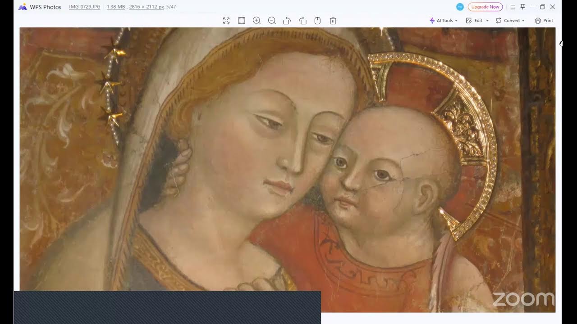Rotate the image counterclockwise
The image size is (577, 324).
(287, 21)
